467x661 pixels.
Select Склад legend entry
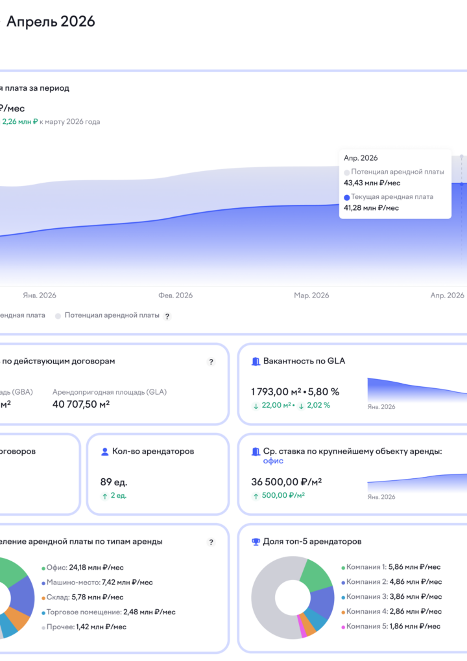pos(82,597)
